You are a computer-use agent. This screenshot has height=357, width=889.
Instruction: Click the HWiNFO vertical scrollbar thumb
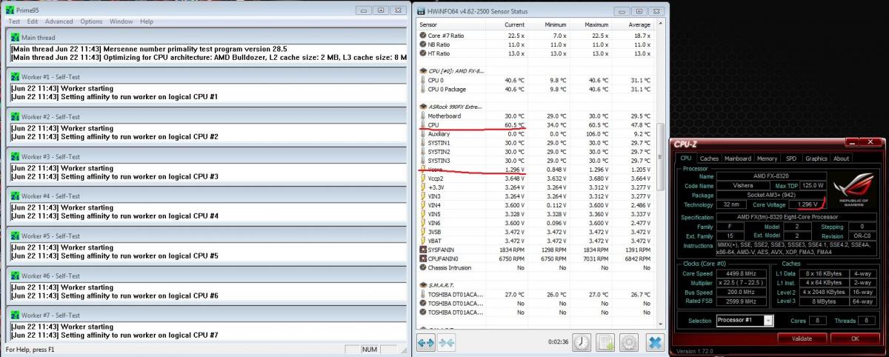coord(661,157)
